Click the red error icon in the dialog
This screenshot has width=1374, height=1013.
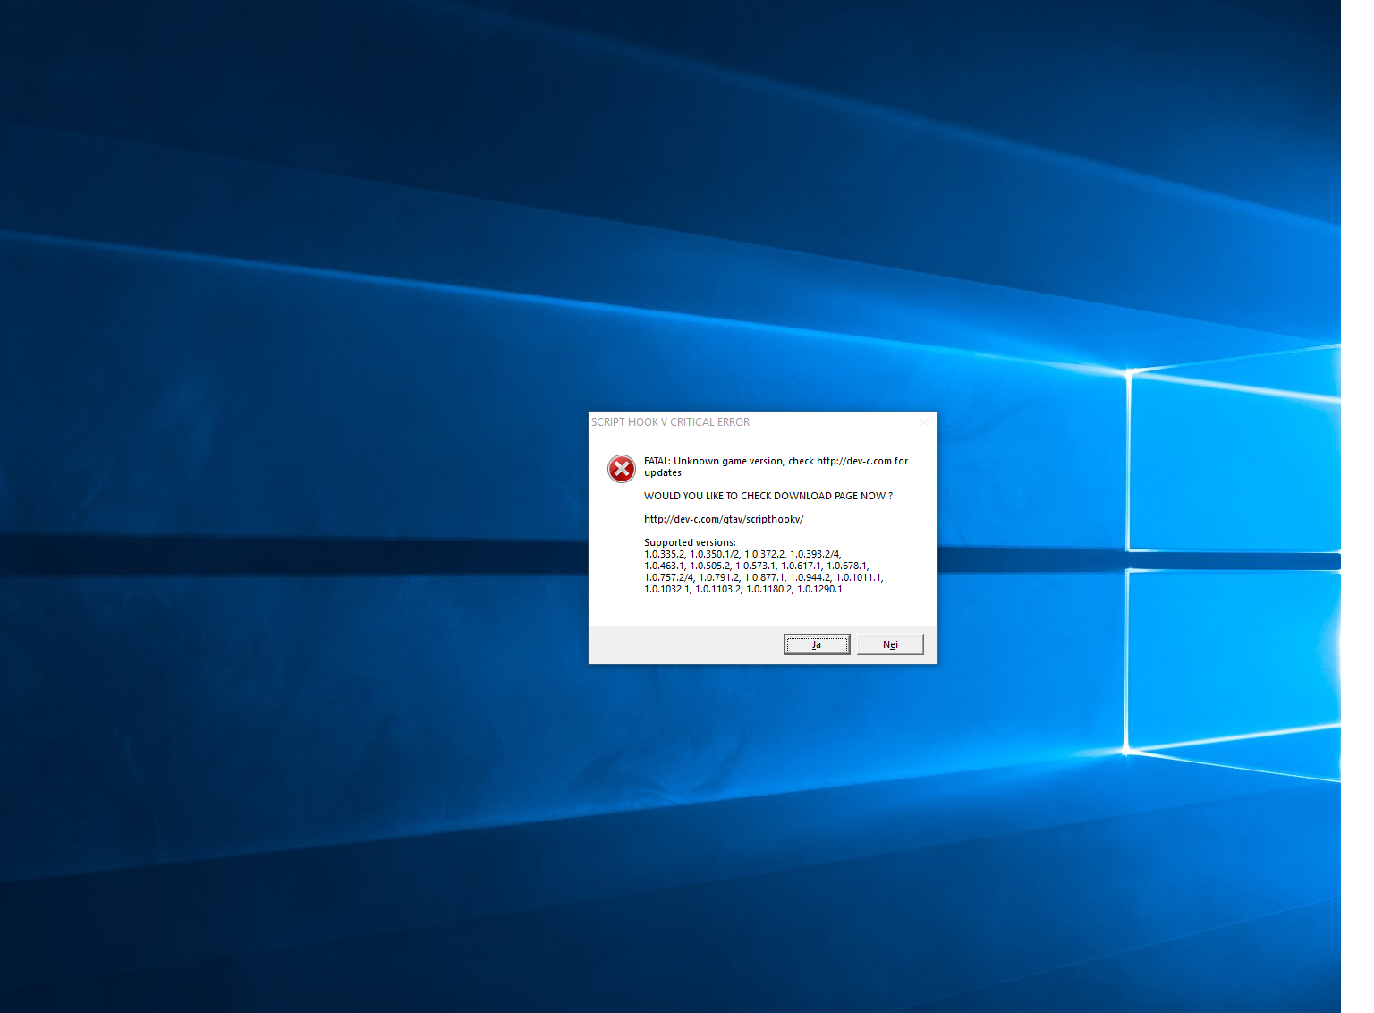[x=622, y=468]
